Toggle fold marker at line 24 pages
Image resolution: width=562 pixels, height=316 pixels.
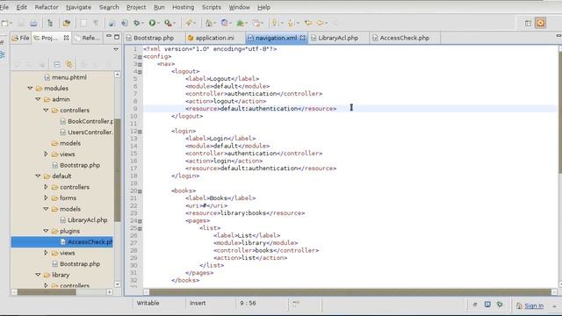click(140, 221)
